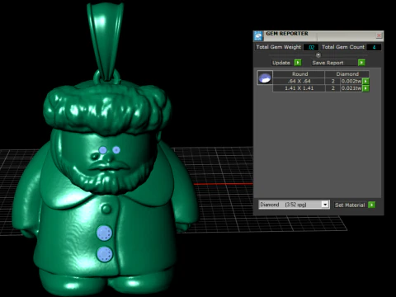The width and height of the screenshot is (396, 297).
Task: Click the green arrow on the 0.002tw row
Action: coord(365,81)
